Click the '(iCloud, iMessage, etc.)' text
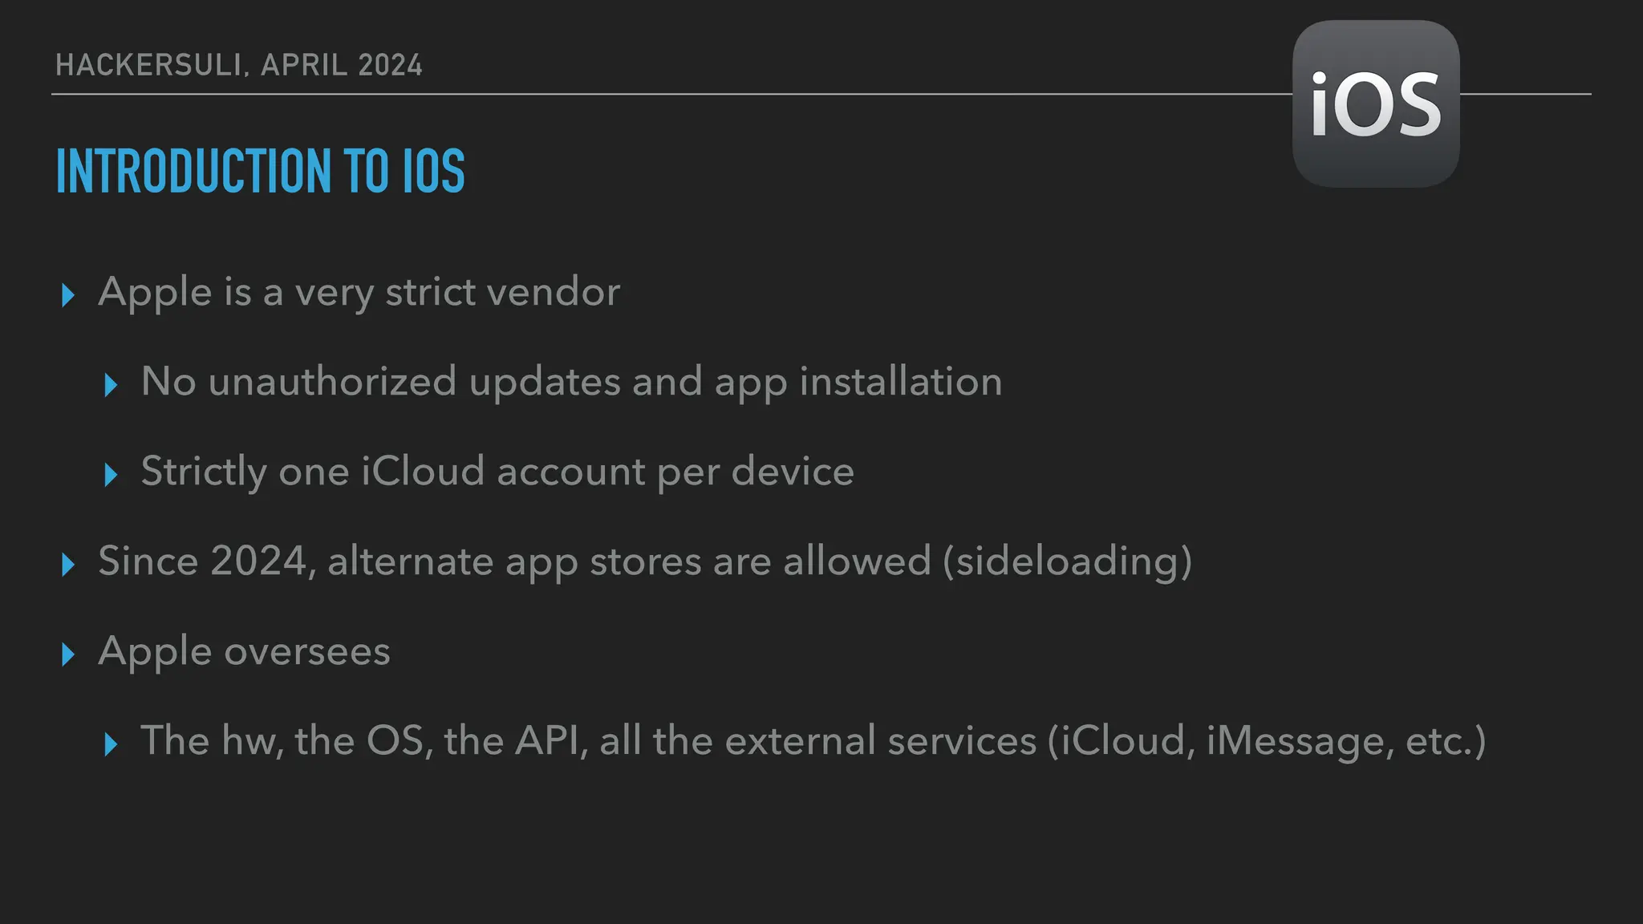 point(1268,741)
